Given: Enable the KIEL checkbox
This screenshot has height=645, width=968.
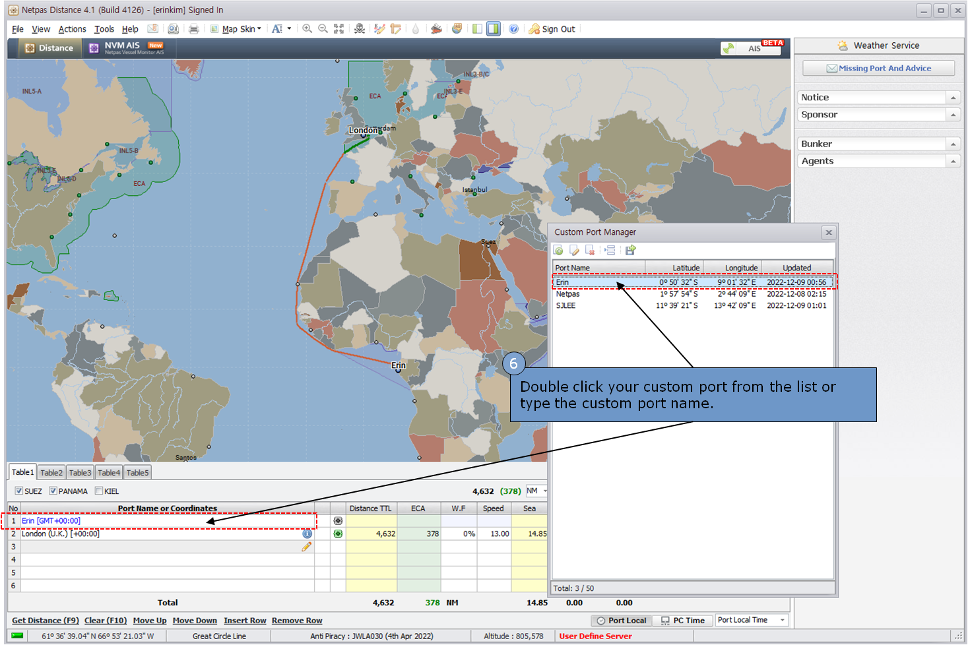Looking at the screenshot, I should tap(99, 491).
